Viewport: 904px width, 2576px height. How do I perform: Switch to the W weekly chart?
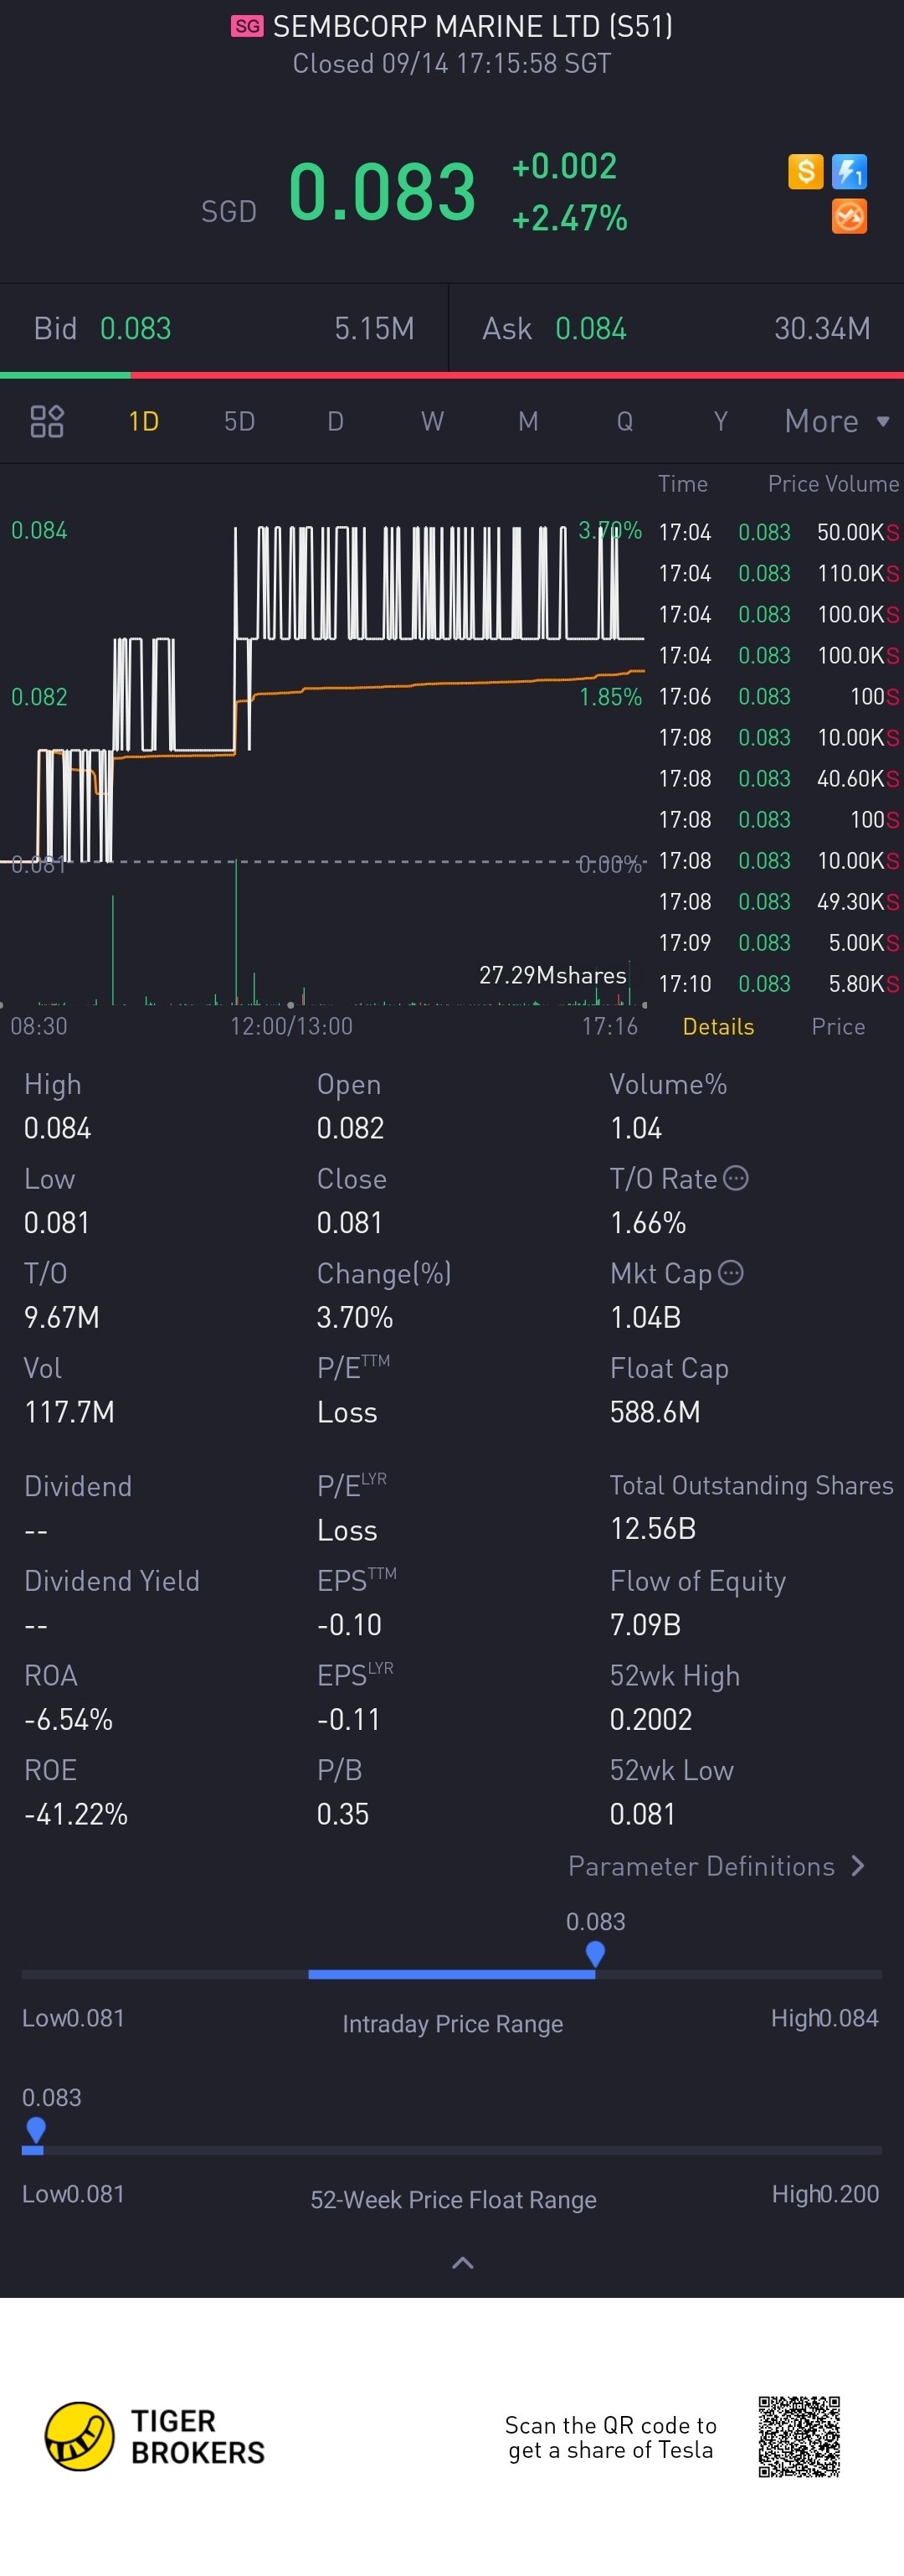[x=433, y=421]
